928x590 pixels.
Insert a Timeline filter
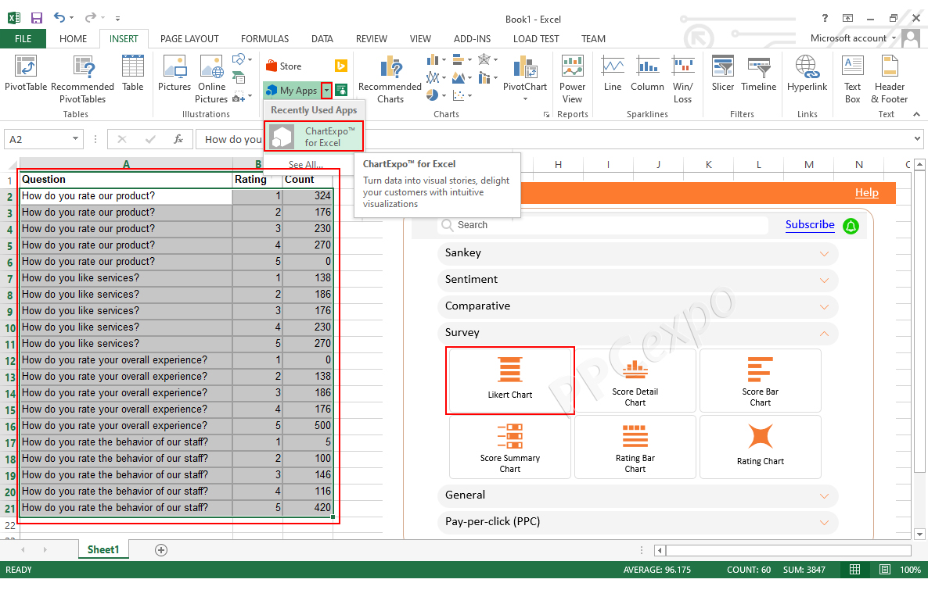click(x=759, y=73)
